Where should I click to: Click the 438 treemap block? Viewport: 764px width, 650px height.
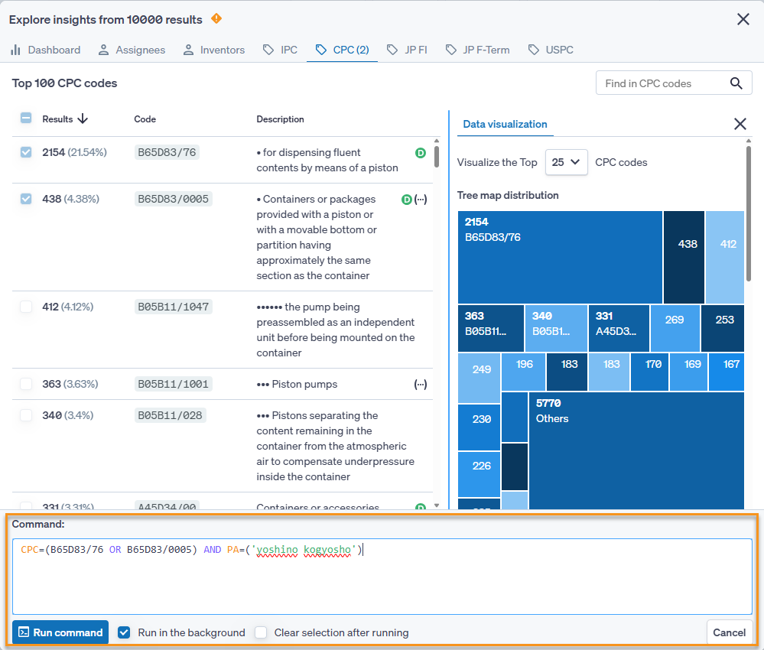[684, 257]
